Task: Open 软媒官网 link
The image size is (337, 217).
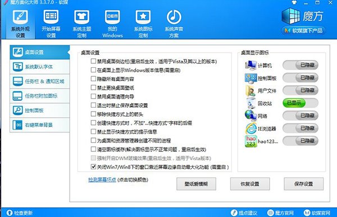Action: coord(317,213)
